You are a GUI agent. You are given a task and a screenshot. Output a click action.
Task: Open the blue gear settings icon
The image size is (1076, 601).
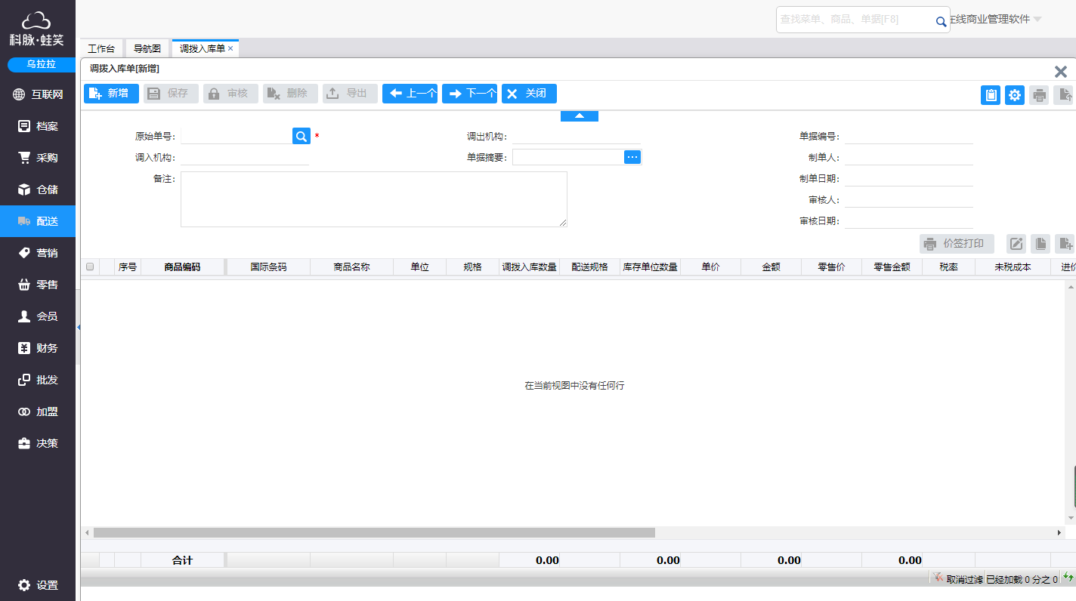point(1015,95)
